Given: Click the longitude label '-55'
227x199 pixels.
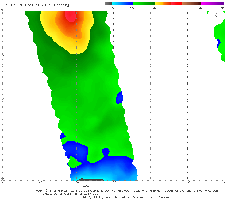Looking at the screenshot, I should pyautogui.click(x=40, y=182).
